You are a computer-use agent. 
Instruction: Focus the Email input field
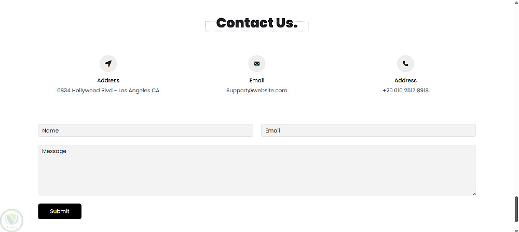click(x=368, y=130)
